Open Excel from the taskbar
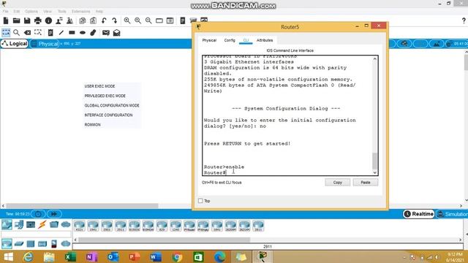 coord(70,256)
